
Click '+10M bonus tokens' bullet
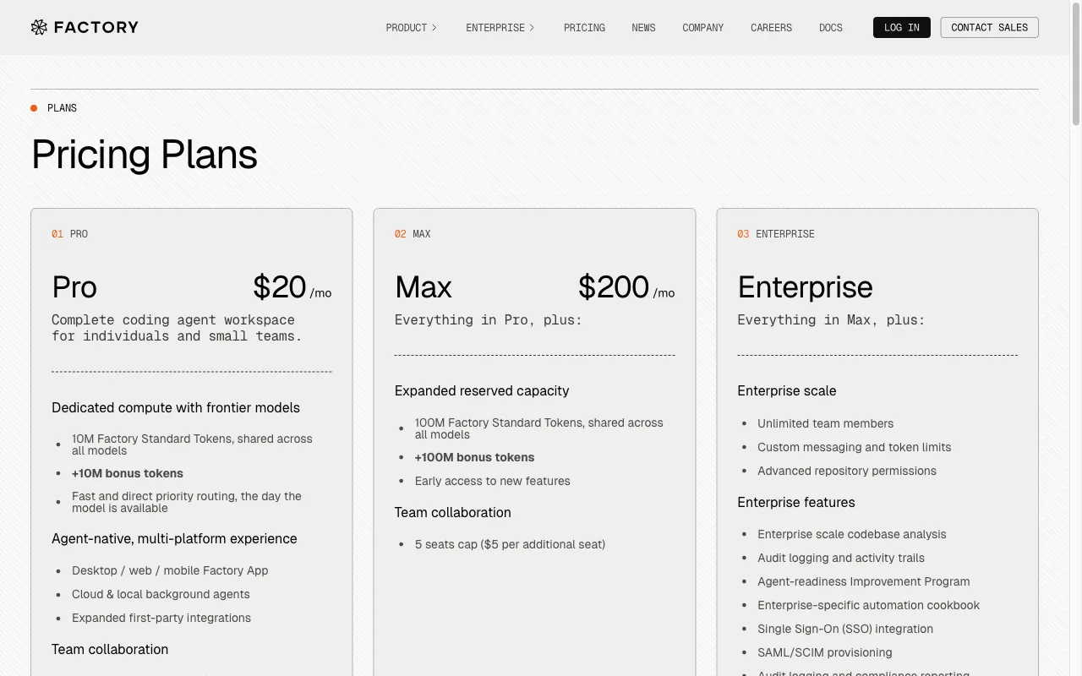(x=128, y=473)
